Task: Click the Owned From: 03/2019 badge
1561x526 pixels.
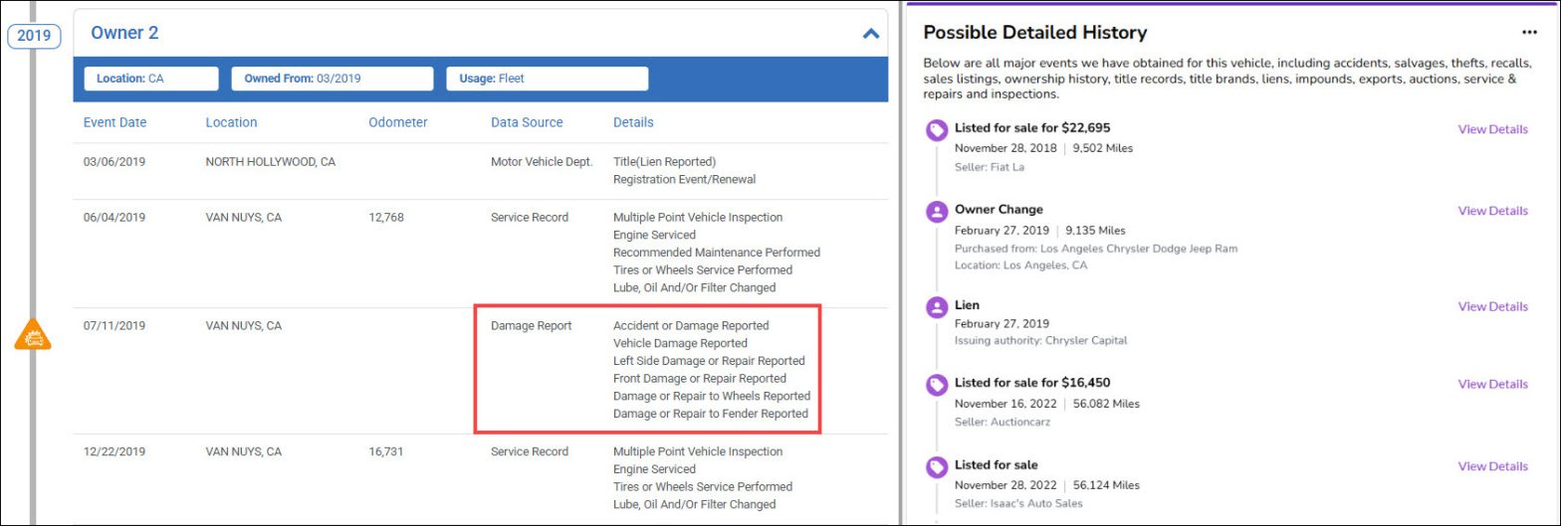Action: click(x=333, y=79)
